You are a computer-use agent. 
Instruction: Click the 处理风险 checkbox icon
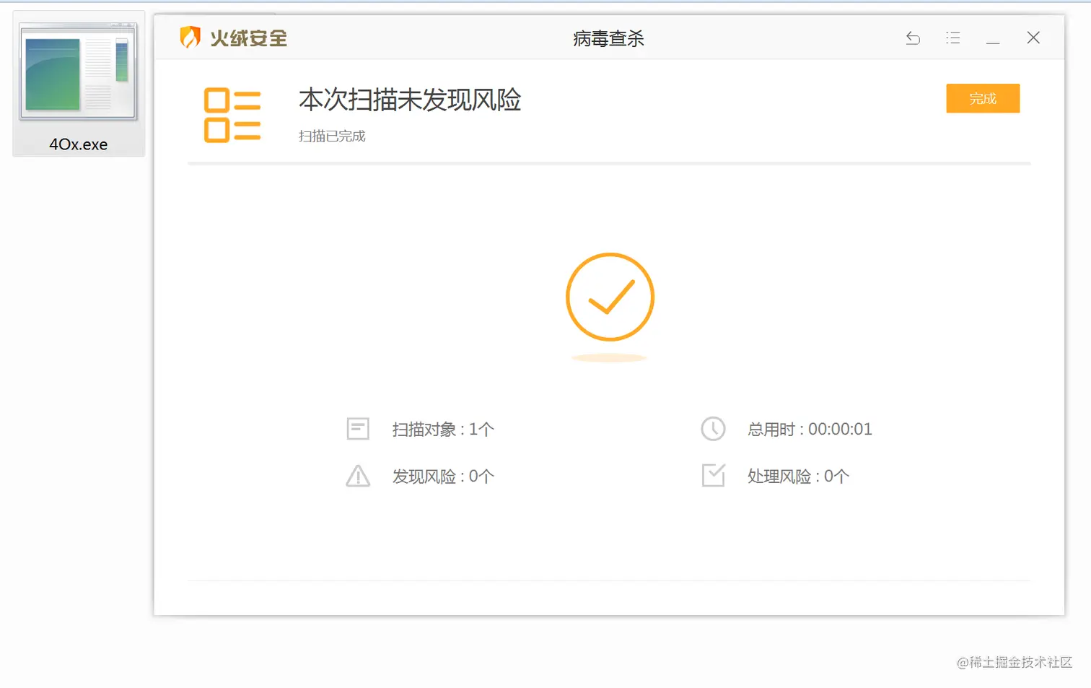coord(714,475)
